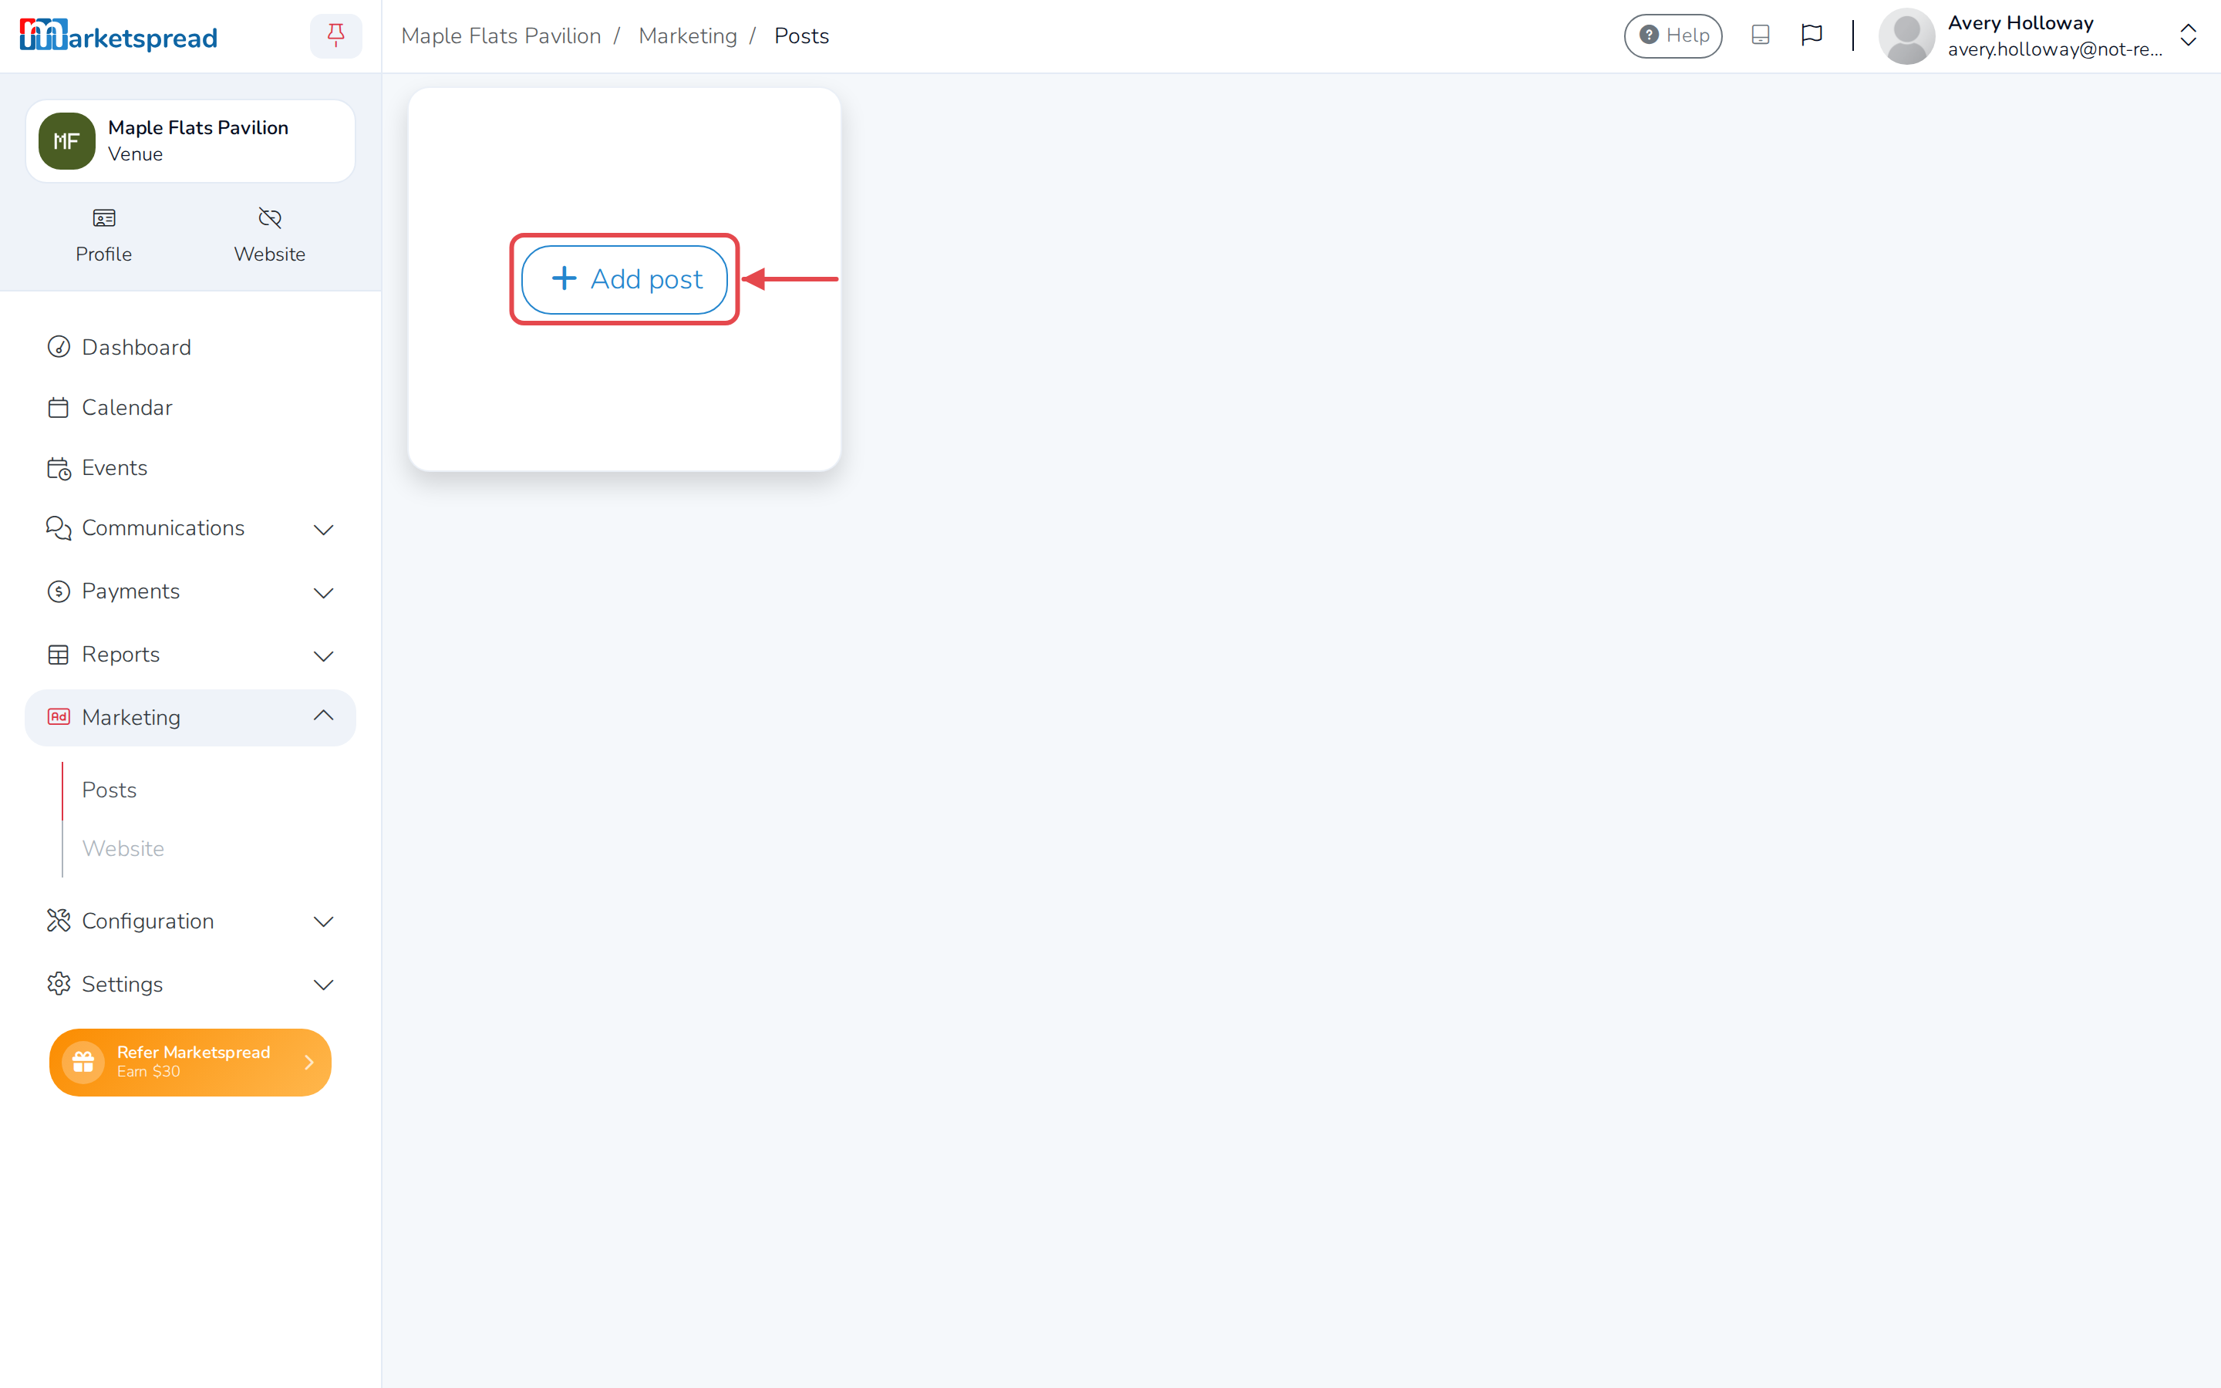Click the Events calendar-clock icon
Screen dimensions: 2221x1388
tap(59, 468)
